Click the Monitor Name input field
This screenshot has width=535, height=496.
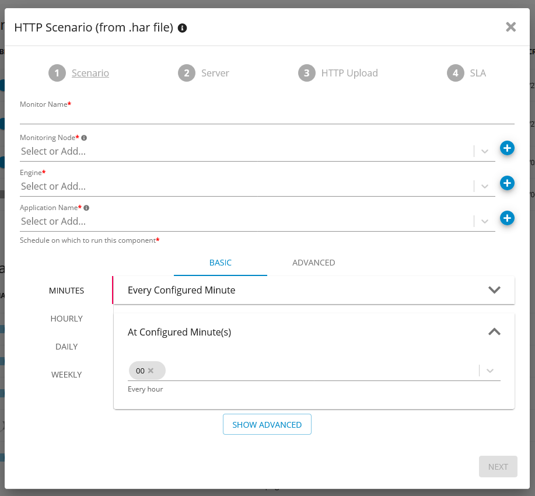(x=267, y=117)
